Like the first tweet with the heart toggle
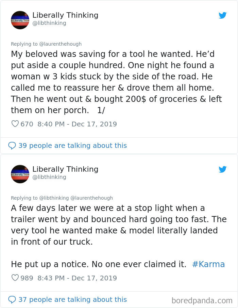The height and width of the screenshot is (308, 238). (15, 124)
